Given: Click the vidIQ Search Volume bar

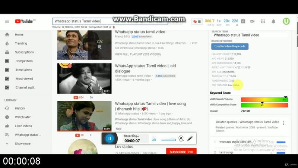Looking at the screenshot, I should [x=264, y=99].
